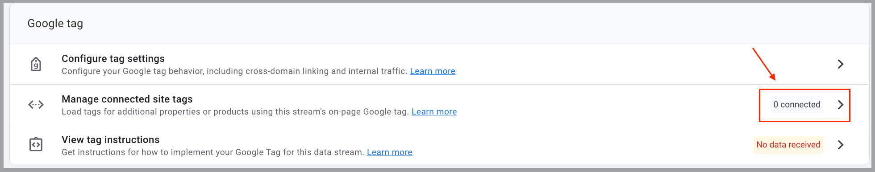The image size is (875, 172).
Task: Click the Google tag section heading
Action: pyautogui.click(x=55, y=24)
